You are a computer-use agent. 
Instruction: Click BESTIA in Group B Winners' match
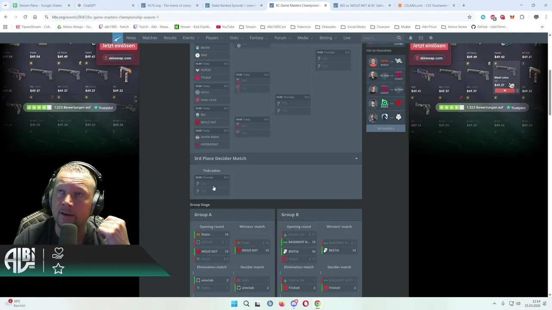coord(339,250)
